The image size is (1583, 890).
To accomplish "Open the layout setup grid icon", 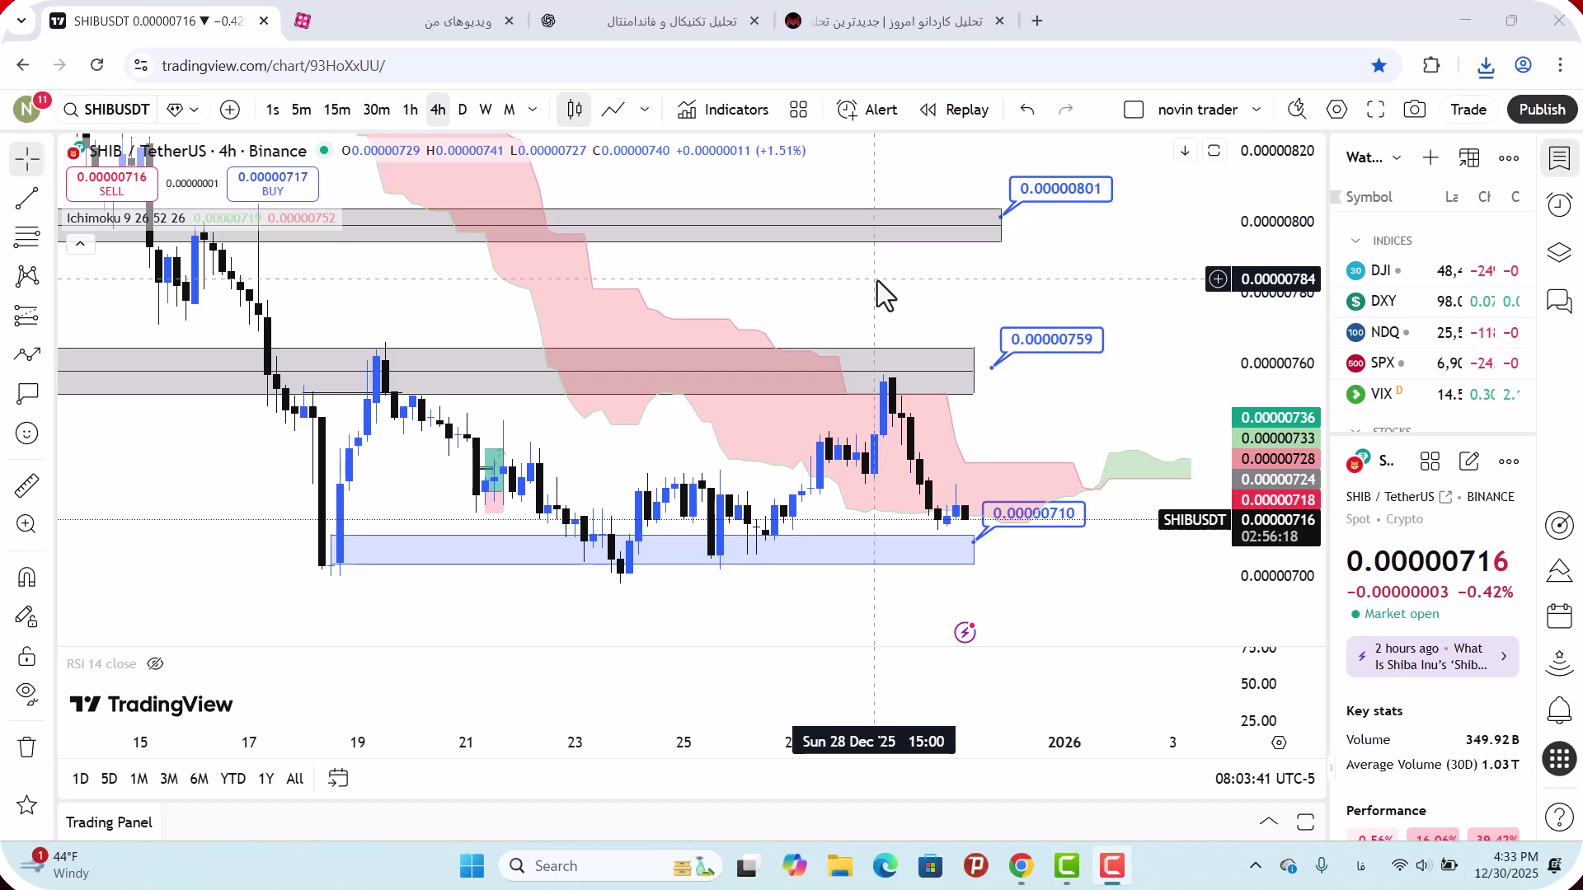I will (798, 110).
